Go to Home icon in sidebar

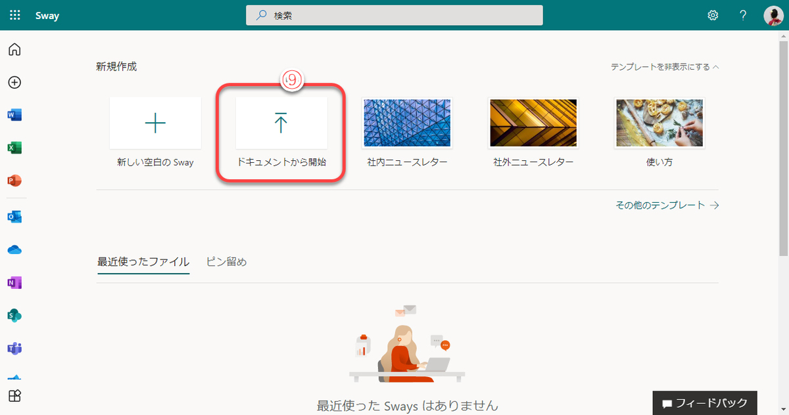tap(14, 50)
